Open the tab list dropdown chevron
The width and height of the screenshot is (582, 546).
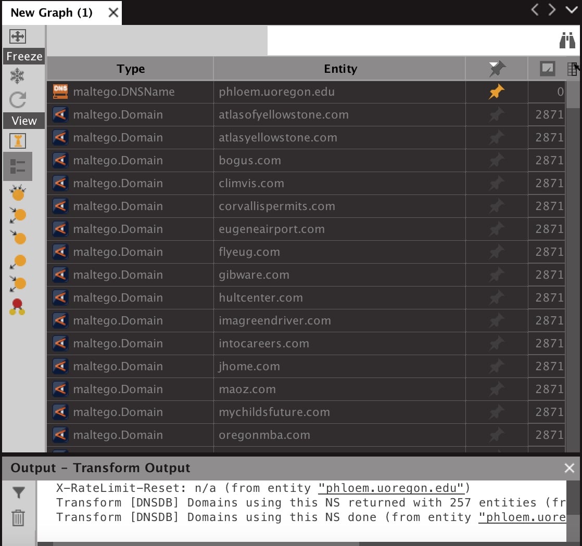point(571,9)
